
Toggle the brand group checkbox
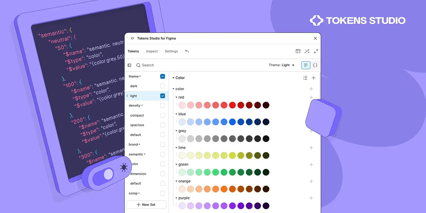pyautogui.click(x=163, y=144)
